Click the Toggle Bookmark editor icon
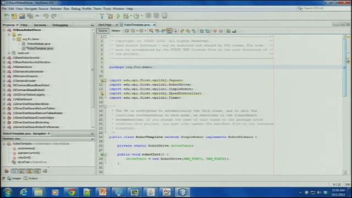The width and height of the screenshot is (352, 198). (x=194, y=31)
